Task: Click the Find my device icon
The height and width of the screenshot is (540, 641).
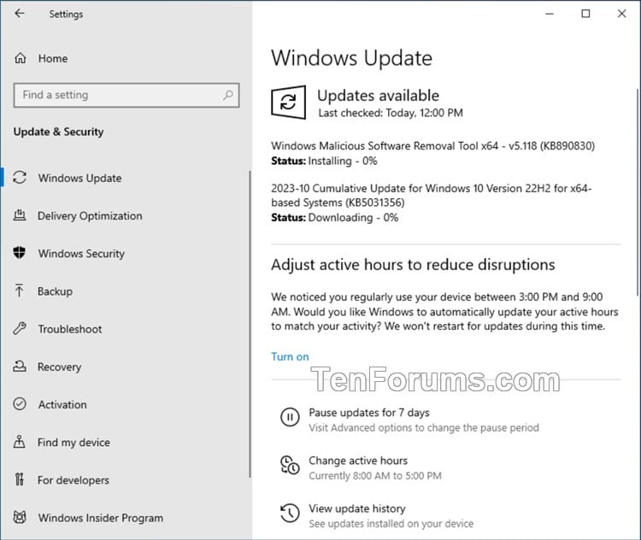Action: 19,442
